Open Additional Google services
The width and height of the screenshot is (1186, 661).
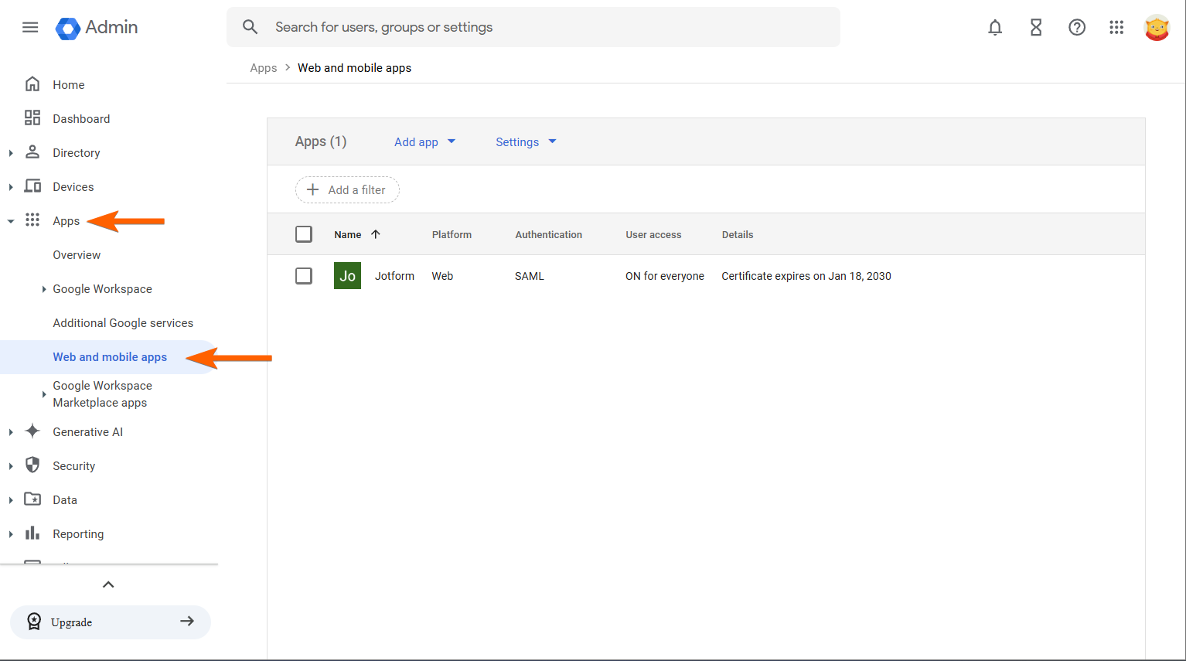[x=123, y=323]
